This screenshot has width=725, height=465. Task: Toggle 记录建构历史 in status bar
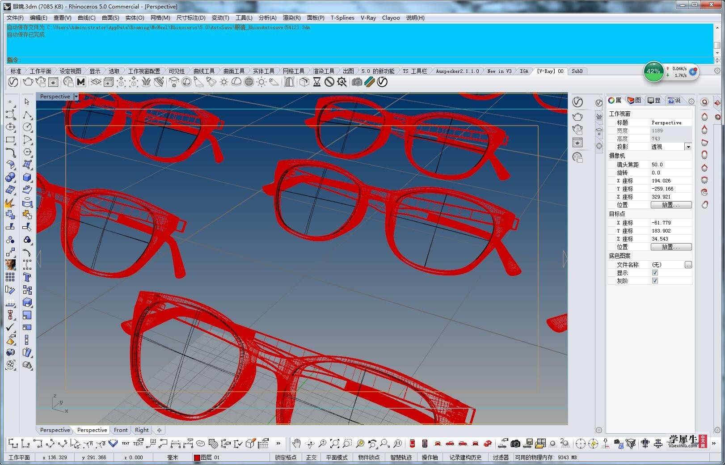(x=466, y=457)
